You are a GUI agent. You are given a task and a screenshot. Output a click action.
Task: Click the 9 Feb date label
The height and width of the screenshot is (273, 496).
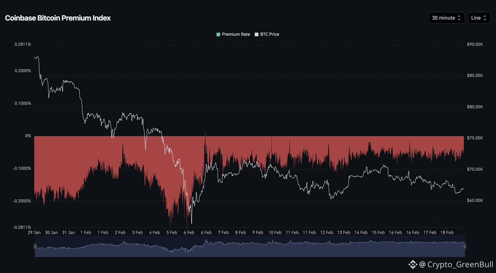258,232
